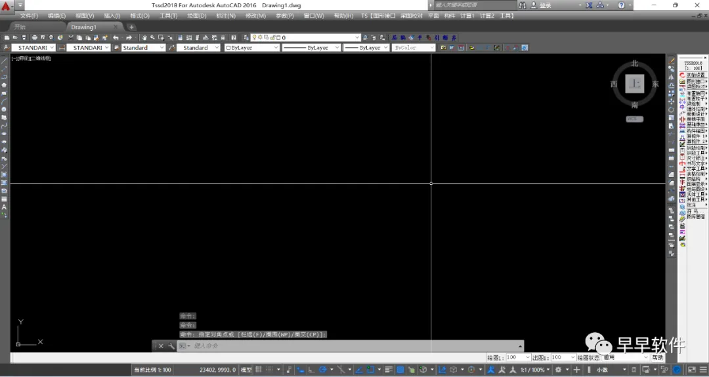
Task: Open the linetype ByLayer dropdown
Action: click(311, 47)
